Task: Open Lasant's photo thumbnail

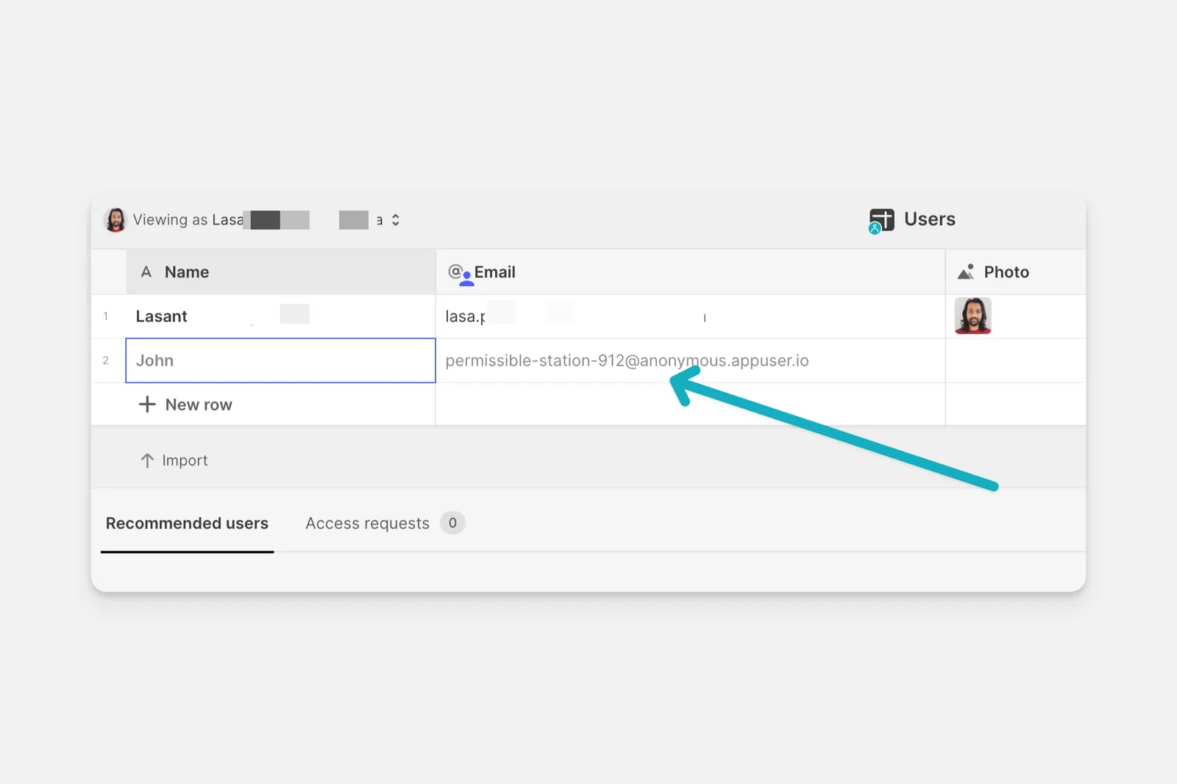Action: click(x=972, y=316)
